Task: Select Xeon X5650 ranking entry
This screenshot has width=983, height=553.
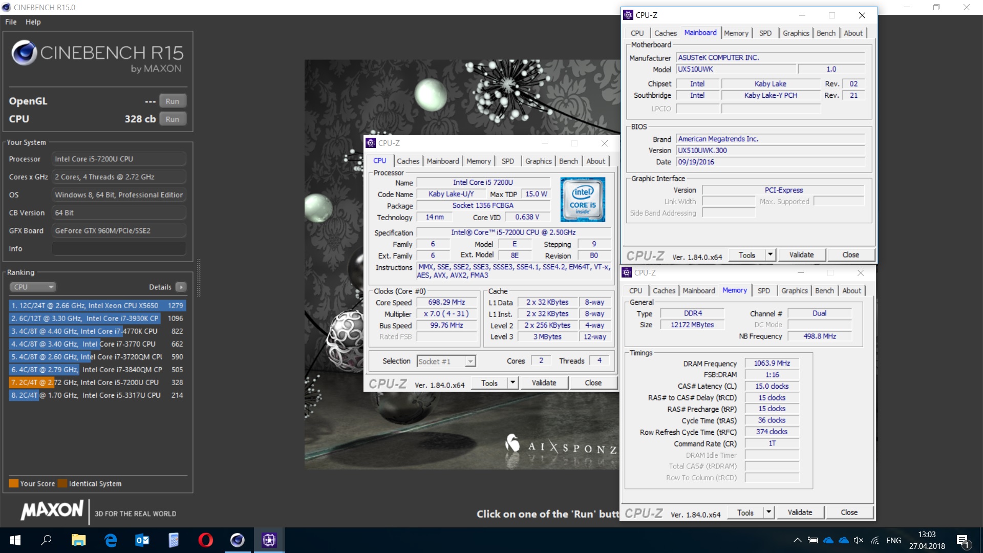Action: tap(97, 306)
